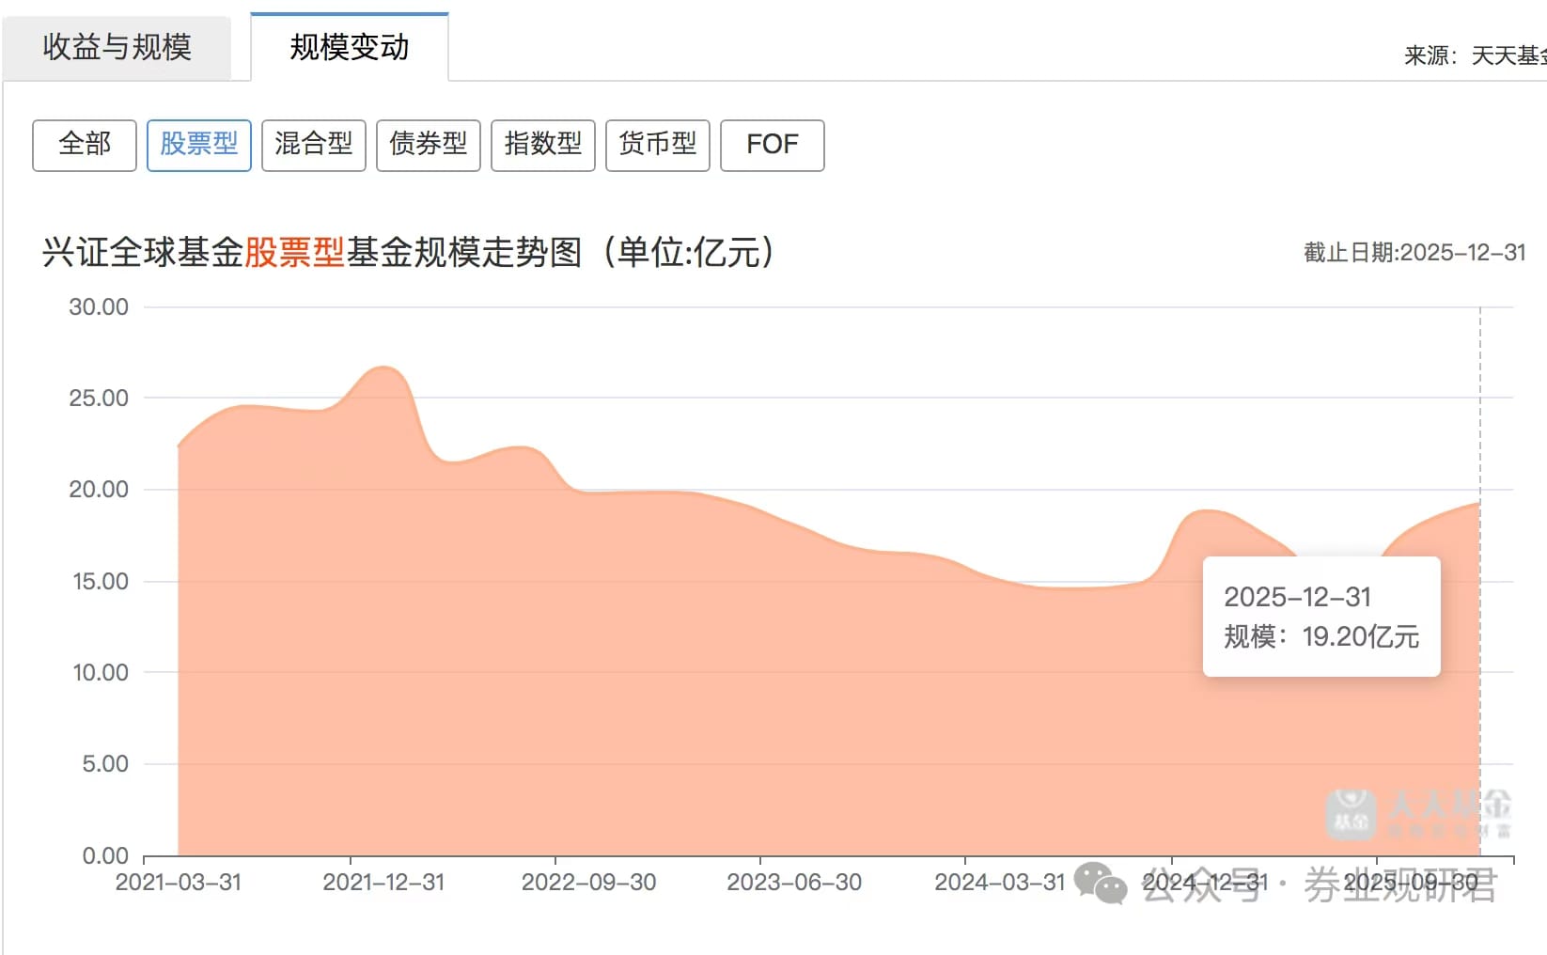Filter the chart by 混合型 funds
Viewport: 1547px width, 955px height.
click(314, 145)
